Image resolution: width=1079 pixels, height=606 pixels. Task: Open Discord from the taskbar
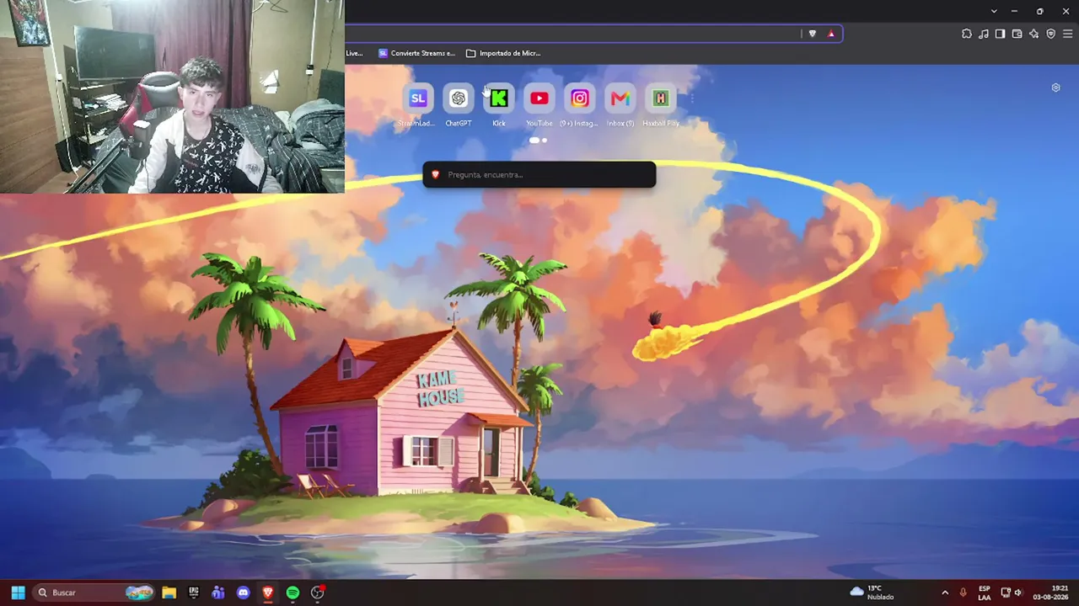click(x=243, y=593)
